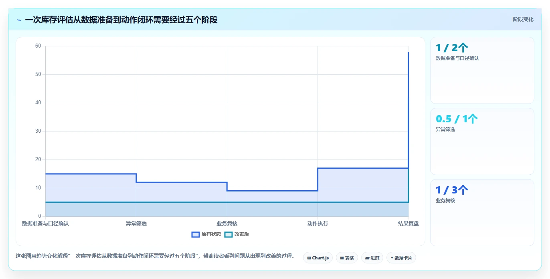Click y-axis value 20
Image resolution: width=550 pixels, height=279 pixels.
[x=38, y=159]
